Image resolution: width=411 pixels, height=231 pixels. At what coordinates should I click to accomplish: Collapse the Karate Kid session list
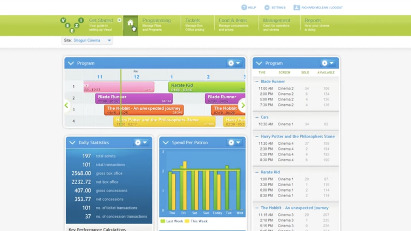[x=257, y=172]
